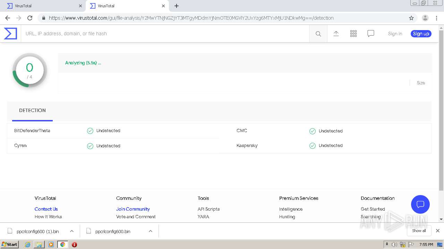Launch Internet Explorer from taskbar
This screenshot has width=444, height=249.
(x=28, y=245)
